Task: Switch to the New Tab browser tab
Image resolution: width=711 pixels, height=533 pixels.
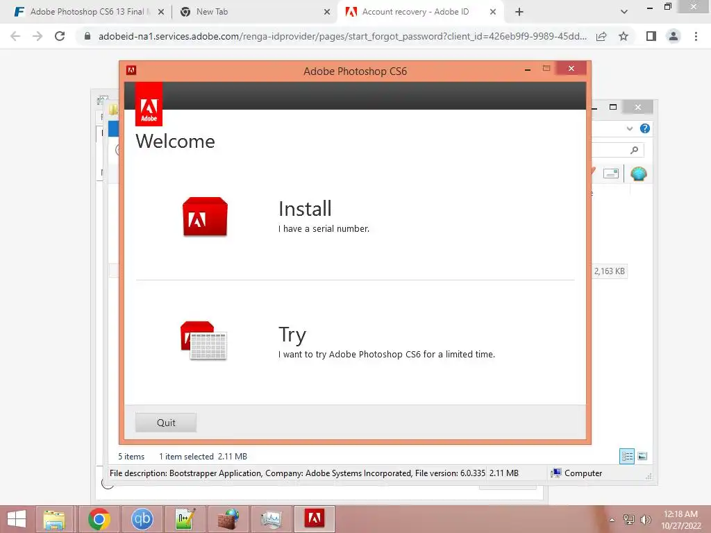Action: pyautogui.click(x=212, y=12)
